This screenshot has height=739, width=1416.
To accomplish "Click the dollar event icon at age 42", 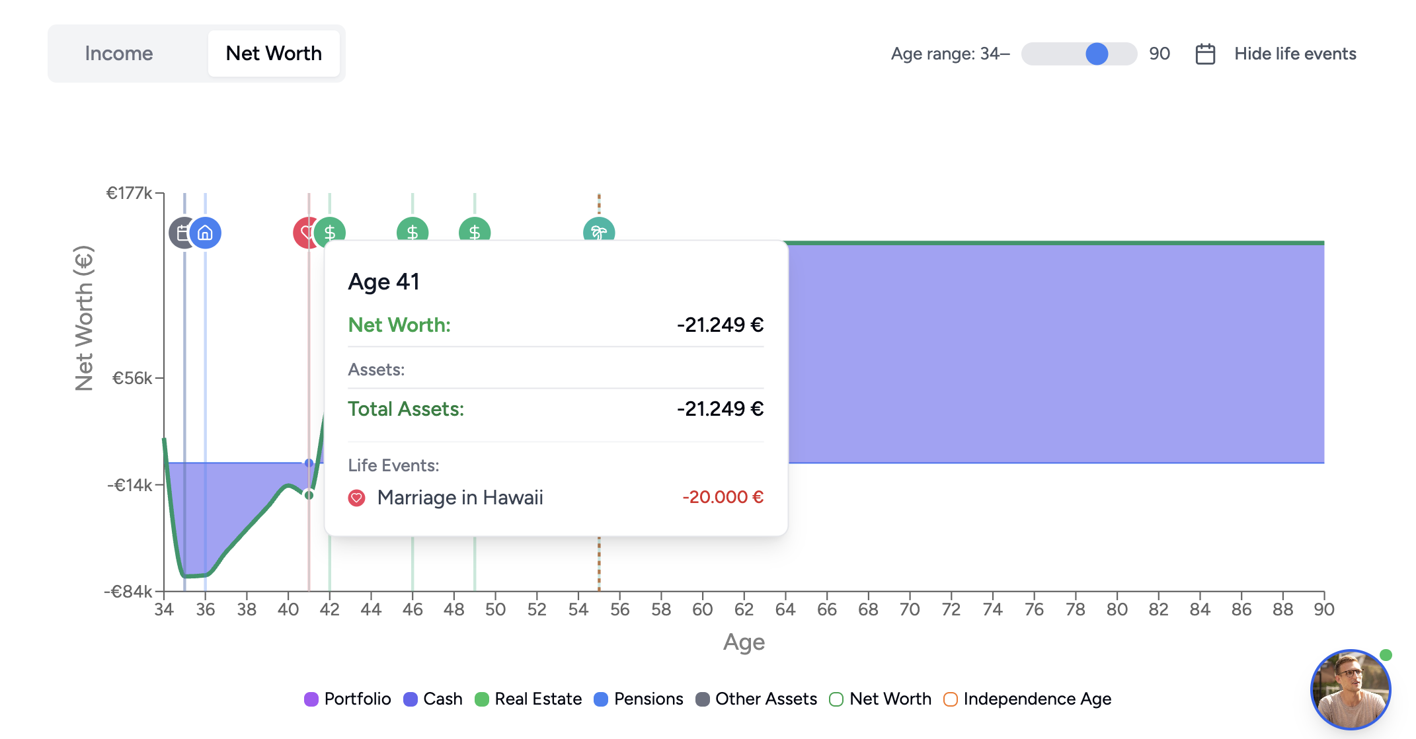I will coord(332,231).
